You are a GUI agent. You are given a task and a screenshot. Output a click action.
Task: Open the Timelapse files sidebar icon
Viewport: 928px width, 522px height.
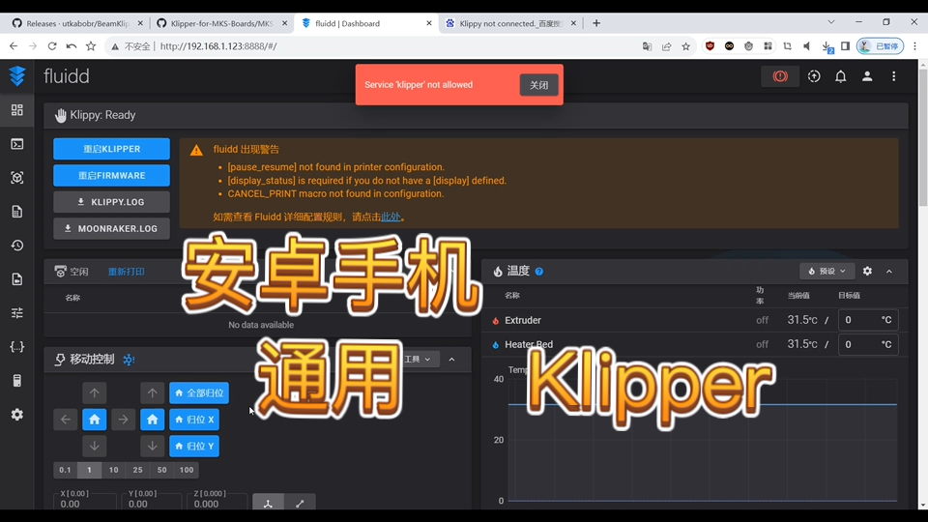[x=17, y=278]
